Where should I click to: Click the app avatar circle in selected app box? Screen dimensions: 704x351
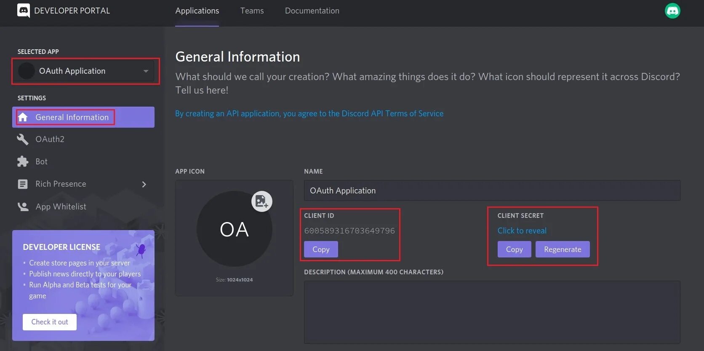click(26, 71)
